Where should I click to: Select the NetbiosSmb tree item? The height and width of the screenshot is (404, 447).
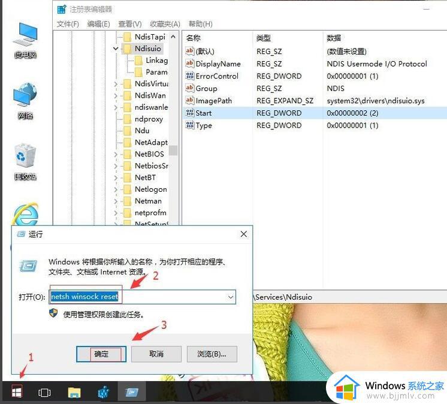tap(152, 165)
